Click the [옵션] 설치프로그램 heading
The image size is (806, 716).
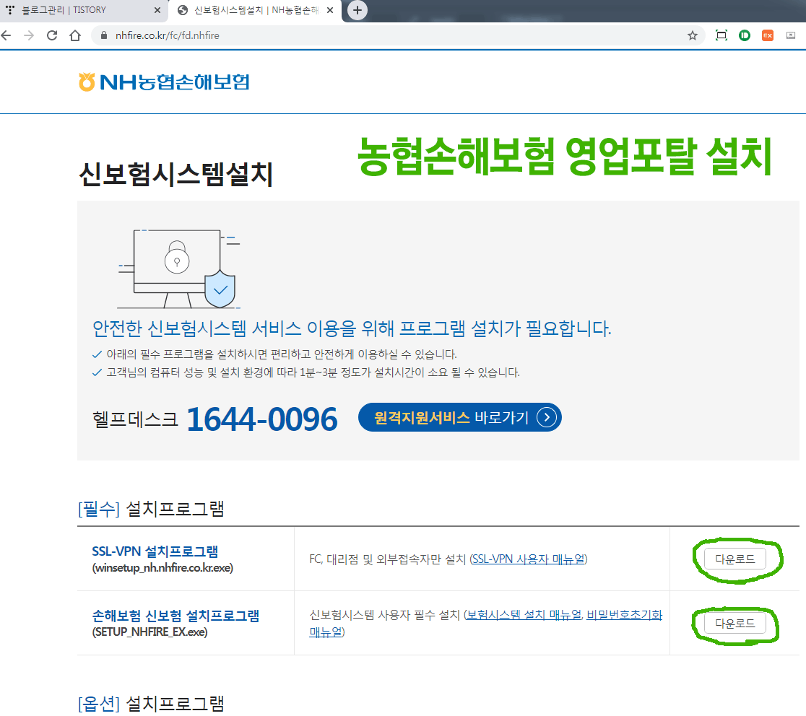tap(151, 703)
